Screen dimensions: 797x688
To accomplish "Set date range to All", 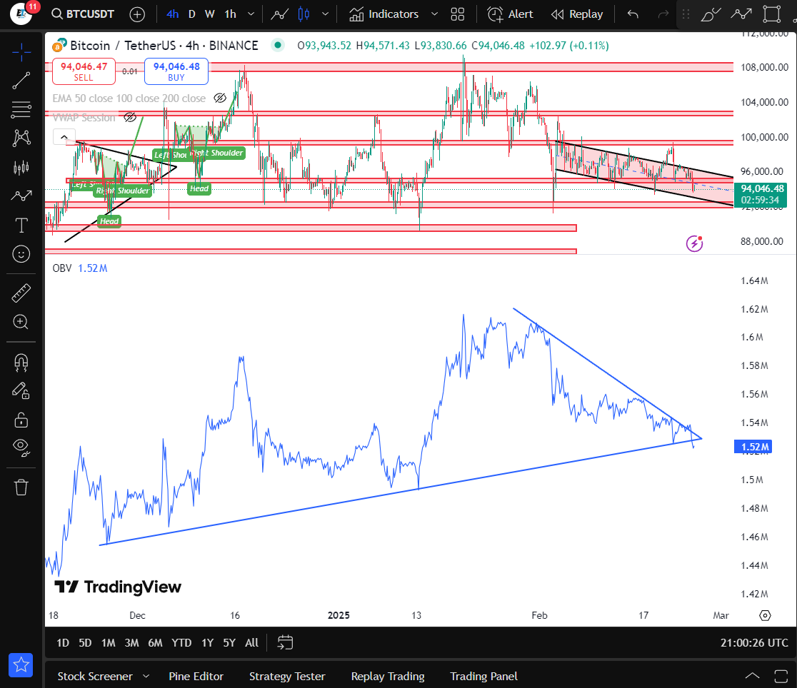I will point(251,643).
